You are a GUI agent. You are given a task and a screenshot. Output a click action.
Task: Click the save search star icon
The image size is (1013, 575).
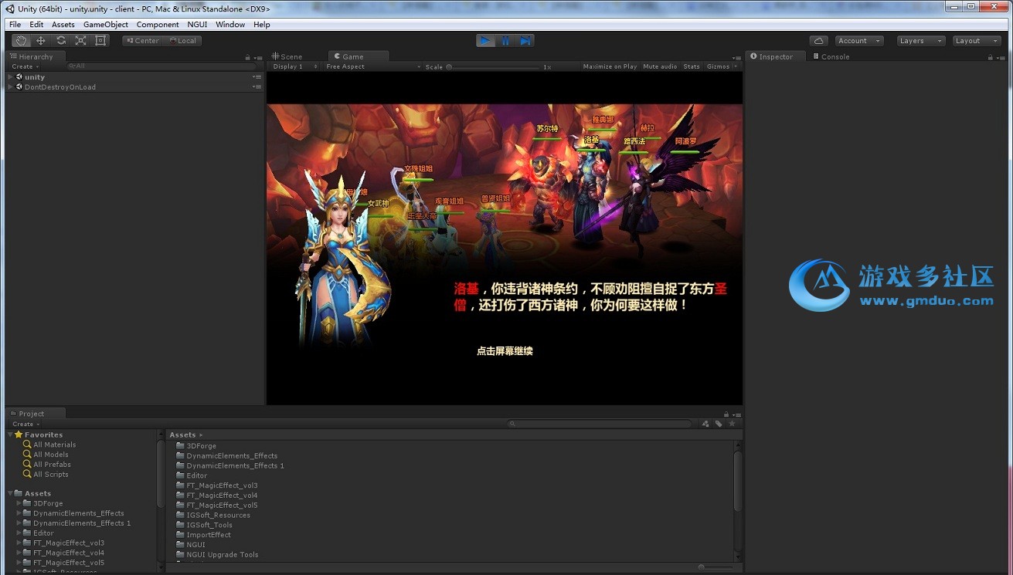[732, 424]
